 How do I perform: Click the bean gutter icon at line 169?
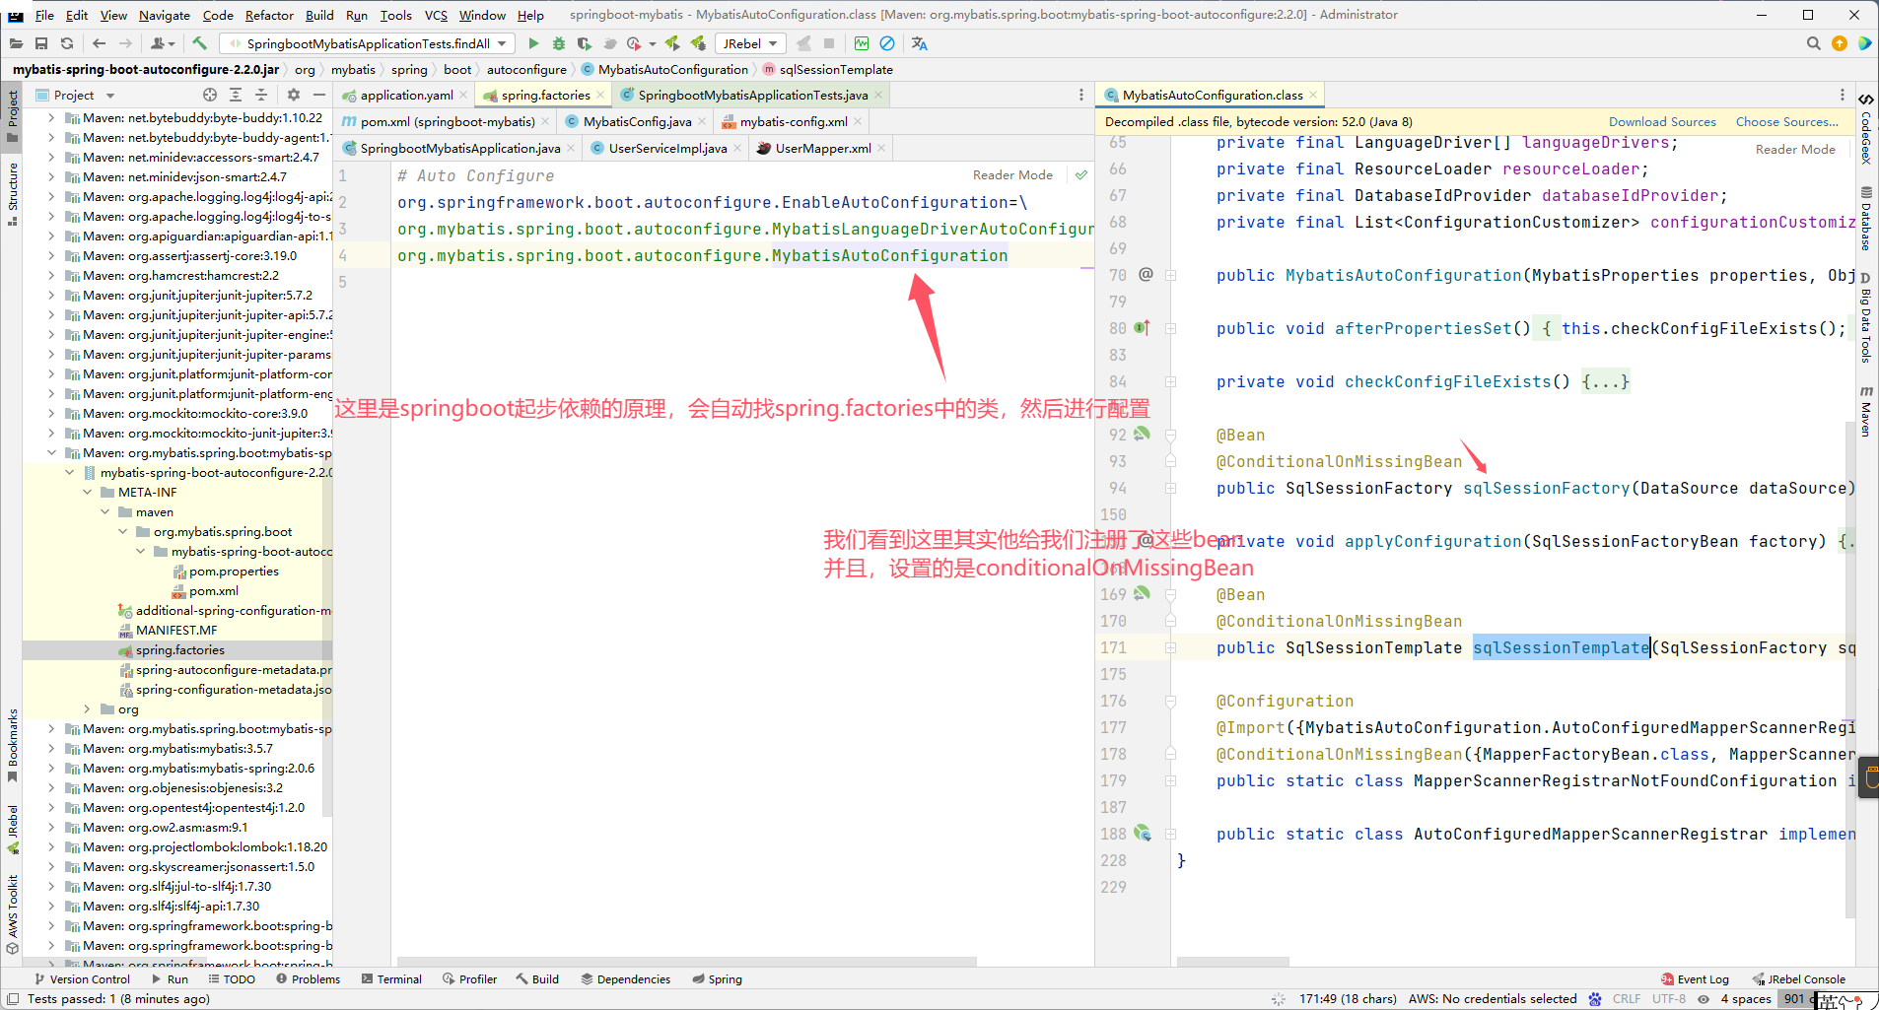pyautogui.click(x=1142, y=593)
